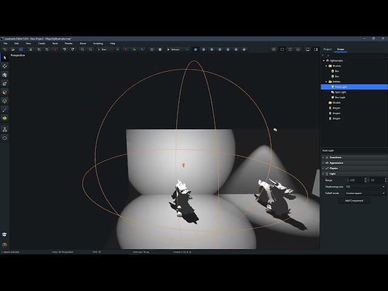Open the Create menu
The height and width of the screenshot is (291, 388).
[x=42, y=43]
